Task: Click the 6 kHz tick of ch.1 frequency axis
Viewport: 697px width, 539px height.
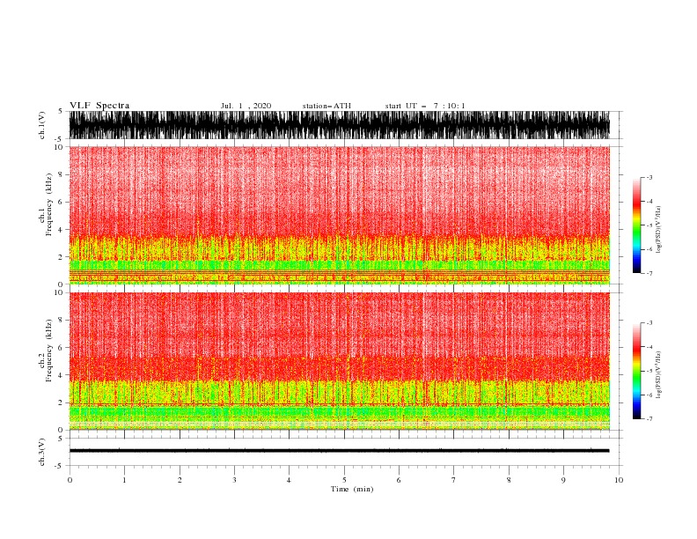Action: pyautogui.click(x=62, y=202)
